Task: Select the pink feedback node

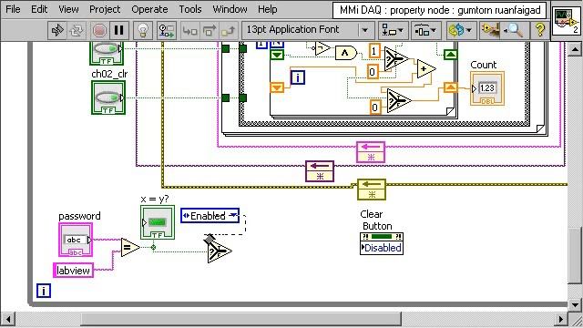Action: click(371, 152)
